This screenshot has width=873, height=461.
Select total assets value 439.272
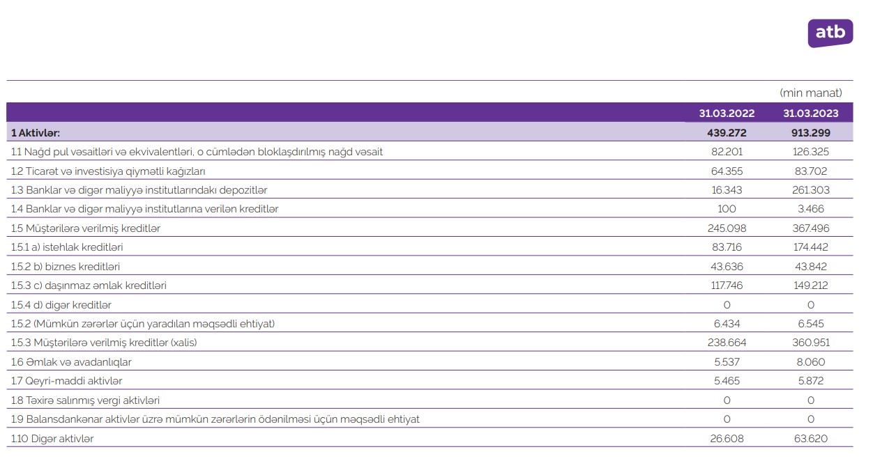coord(727,132)
